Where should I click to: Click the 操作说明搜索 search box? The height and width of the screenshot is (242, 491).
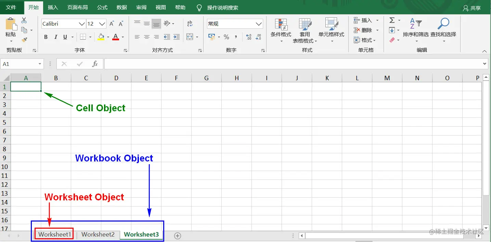[x=223, y=8]
